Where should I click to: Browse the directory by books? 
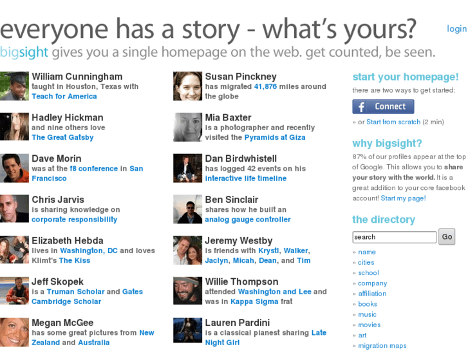pyautogui.click(x=368, y=304)
